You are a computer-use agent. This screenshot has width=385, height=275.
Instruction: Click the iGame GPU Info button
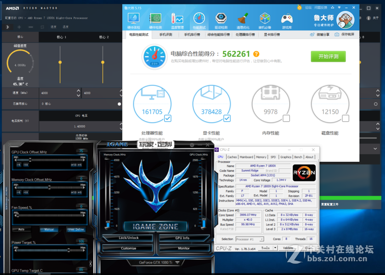[x=182, y=238]
